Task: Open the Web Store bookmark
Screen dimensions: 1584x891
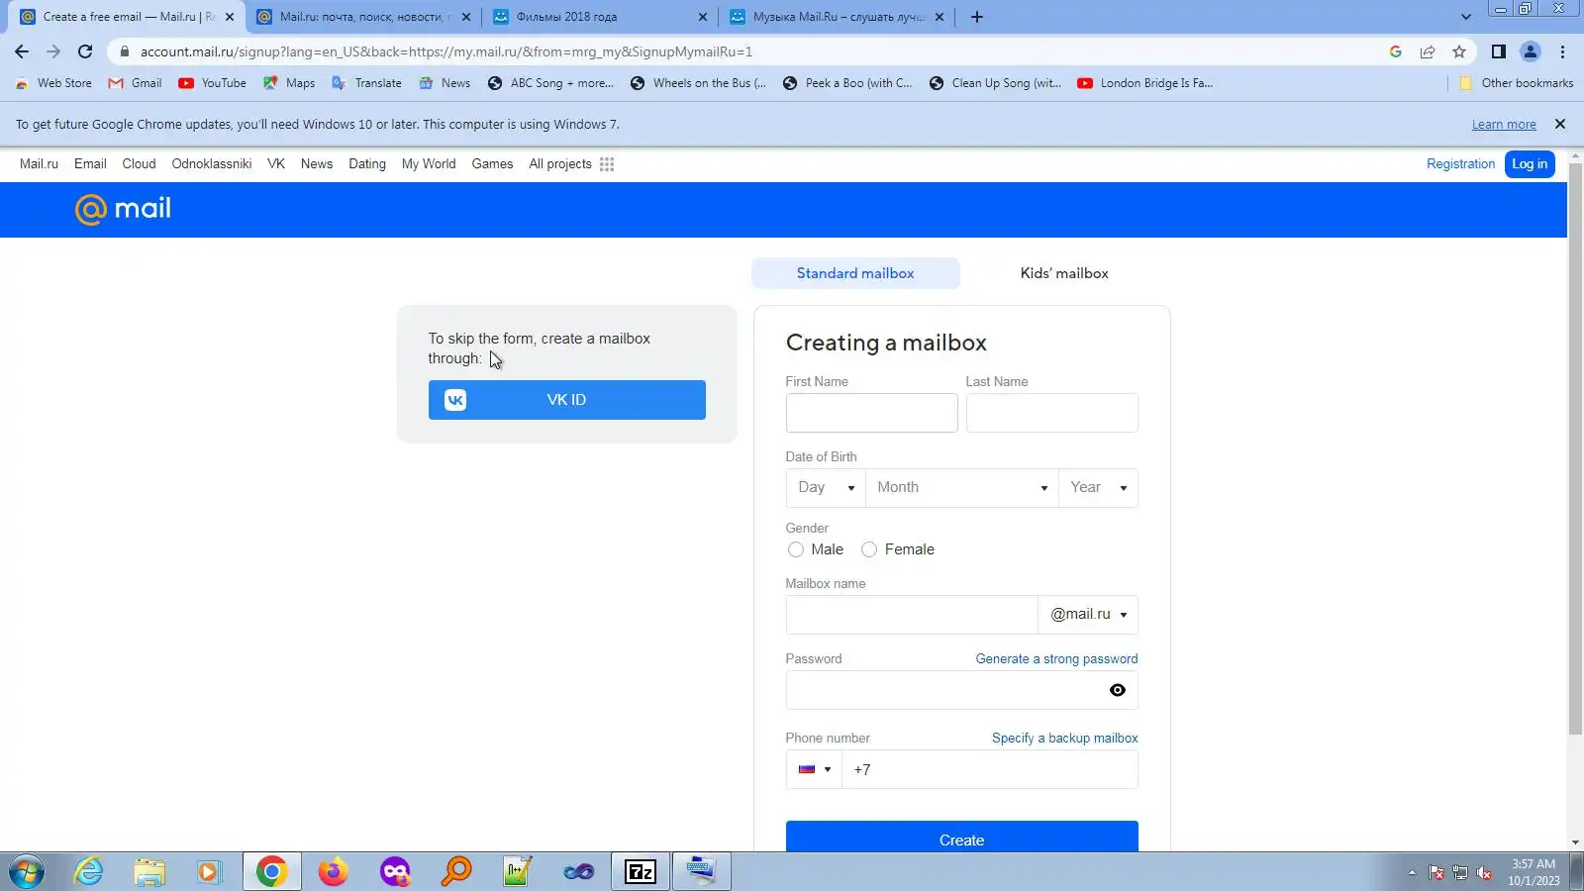Action: 53,83
